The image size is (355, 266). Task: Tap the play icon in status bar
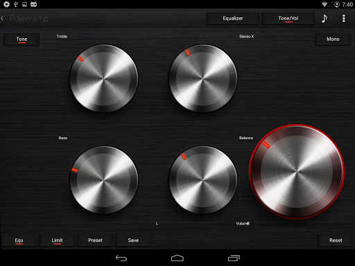pos(6,4)
